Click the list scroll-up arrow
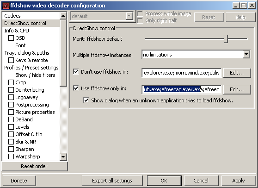This screenshot has height=188, width=258. click(x=63, y=16)
